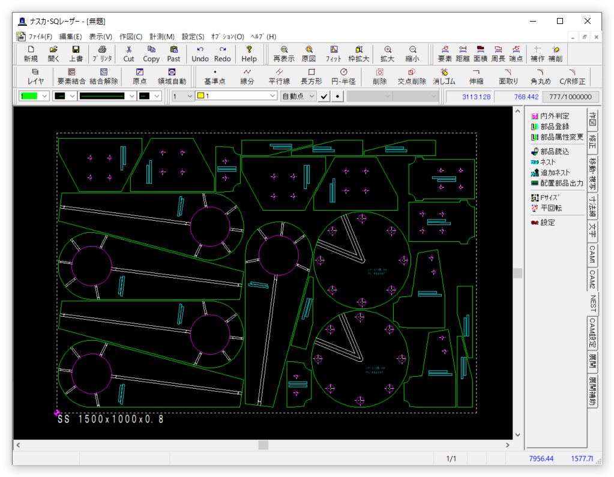Fit drawing to window with フィット

click(334, 53)
